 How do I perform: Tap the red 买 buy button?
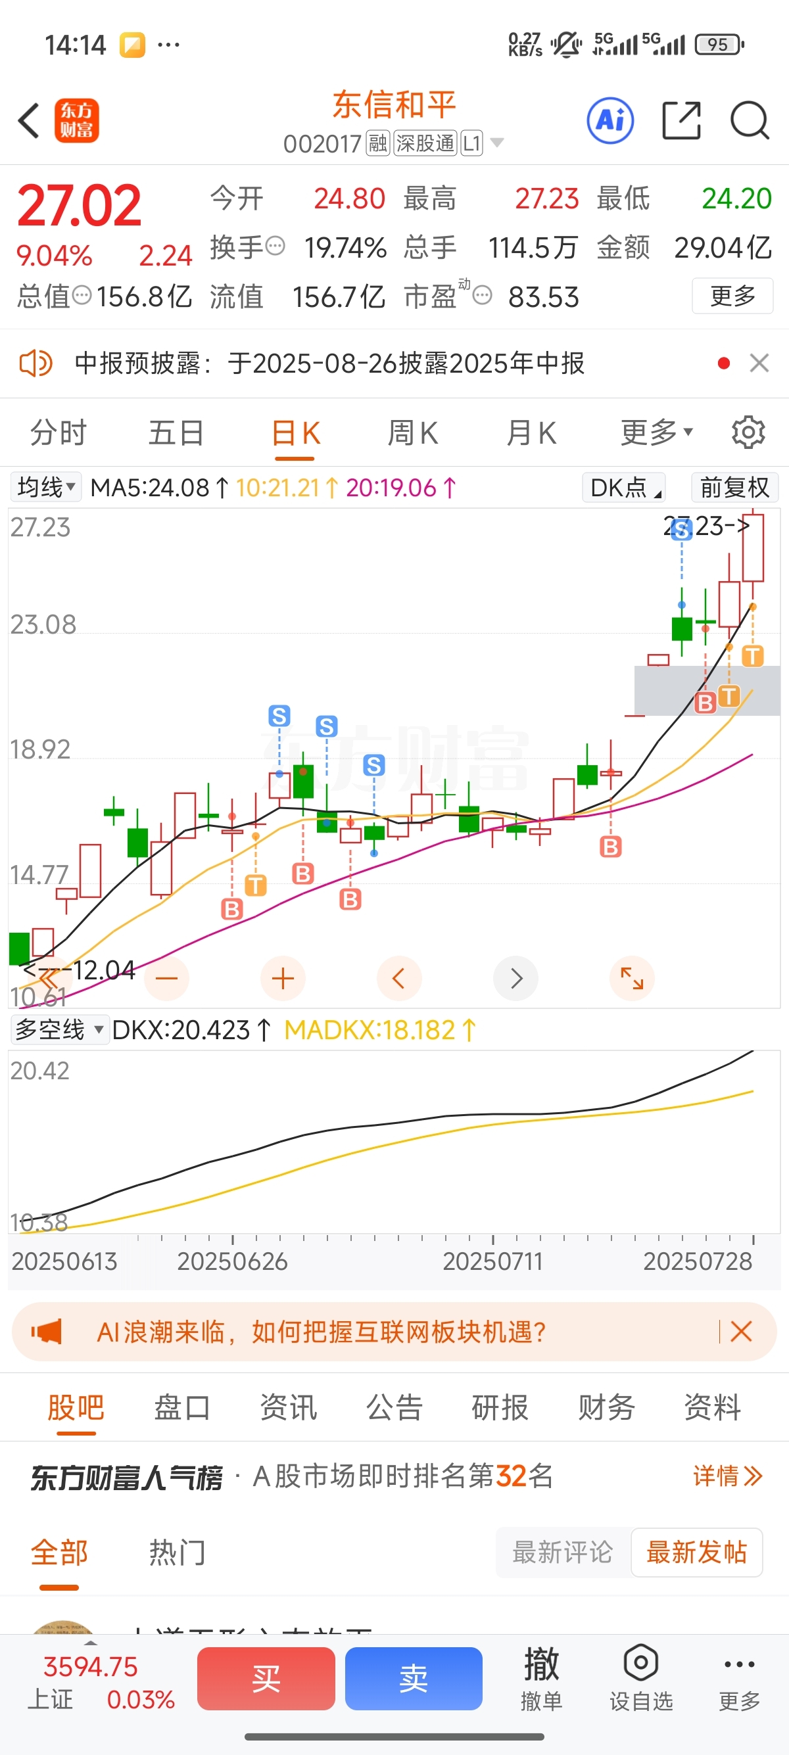(x=266, y=1679)
